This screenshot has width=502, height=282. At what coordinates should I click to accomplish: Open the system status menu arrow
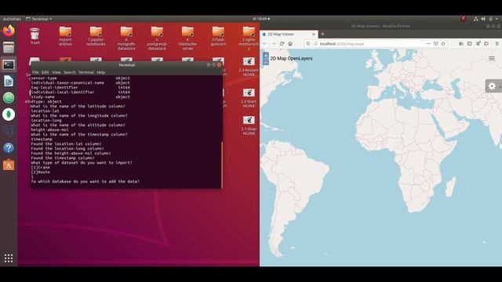[497, 19]
